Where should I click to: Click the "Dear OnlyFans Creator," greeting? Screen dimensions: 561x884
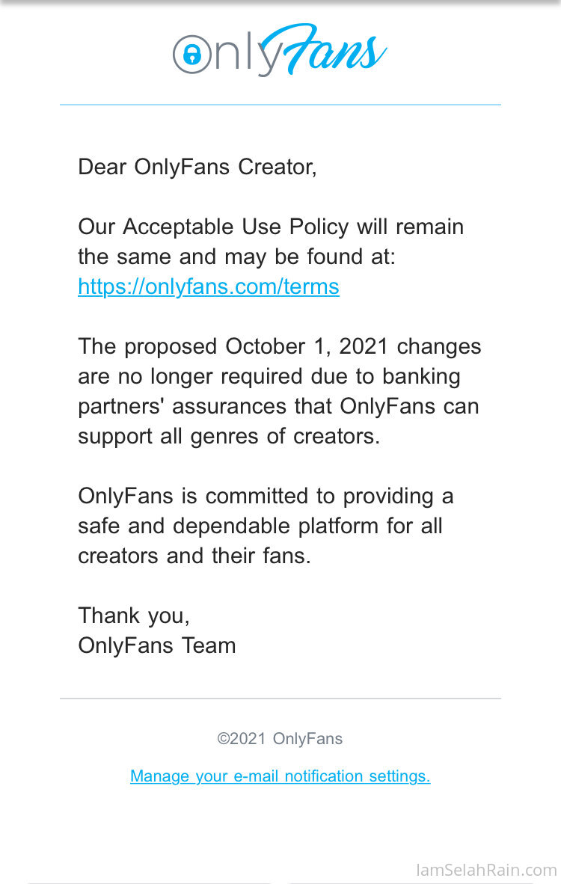coord(197,167)
